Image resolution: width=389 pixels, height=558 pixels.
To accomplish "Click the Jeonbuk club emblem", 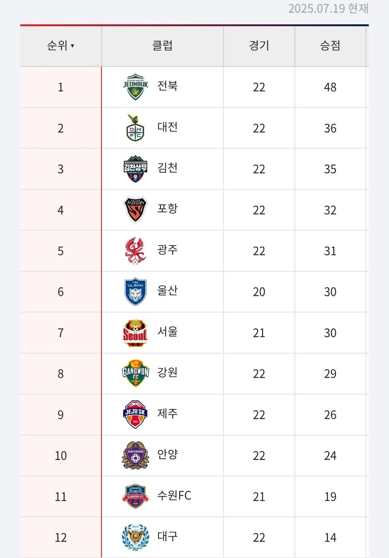I will point(136,87).
